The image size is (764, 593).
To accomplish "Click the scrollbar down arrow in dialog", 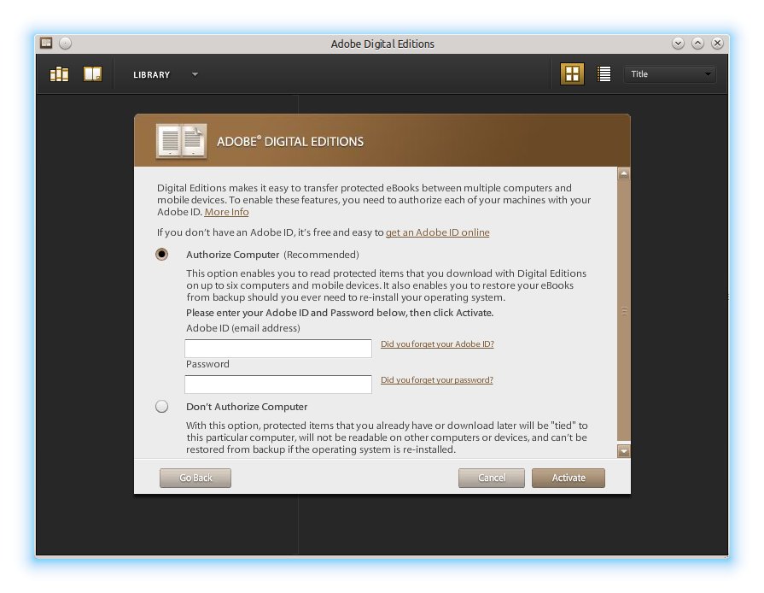I will (623, 450).
